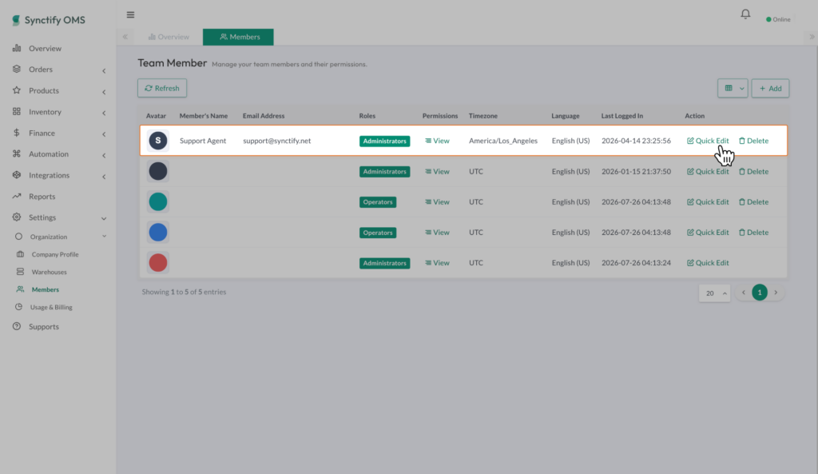Delete member logged in 2026-01-15
The height and width of the screenshot is (474, 818).
click(753, 171)
